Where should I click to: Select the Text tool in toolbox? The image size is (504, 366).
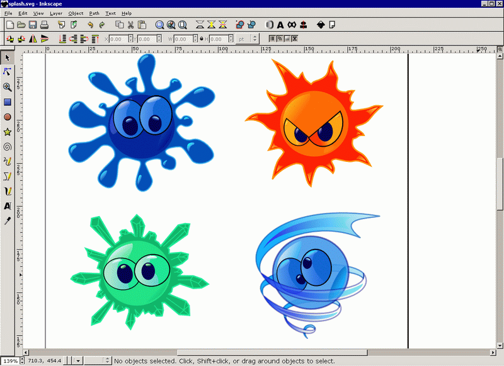coord(8,206)
